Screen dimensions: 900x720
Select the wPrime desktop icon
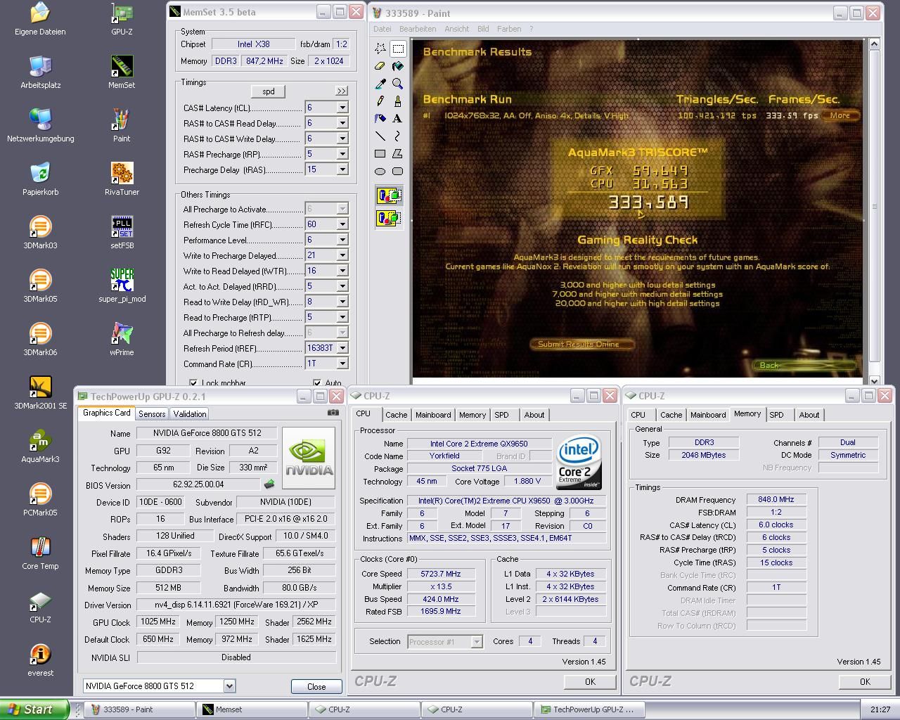tap(122, 339)
